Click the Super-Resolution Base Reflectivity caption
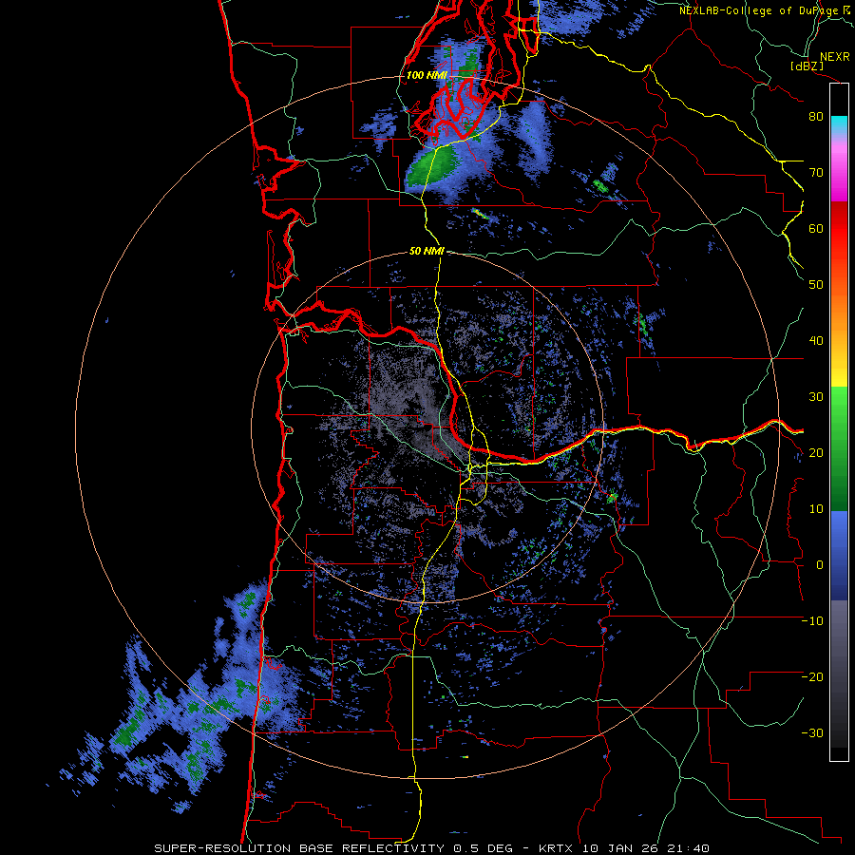Viewport: 855px width, 855px height. (x=432, y=848)
